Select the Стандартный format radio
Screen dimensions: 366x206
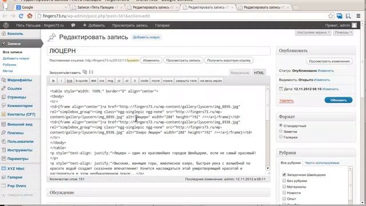click(x=281, y=125)
